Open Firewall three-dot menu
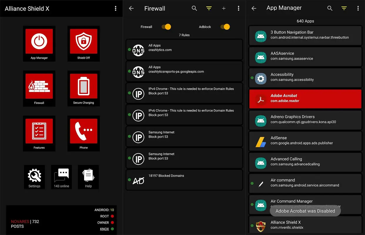 point(238,9)
